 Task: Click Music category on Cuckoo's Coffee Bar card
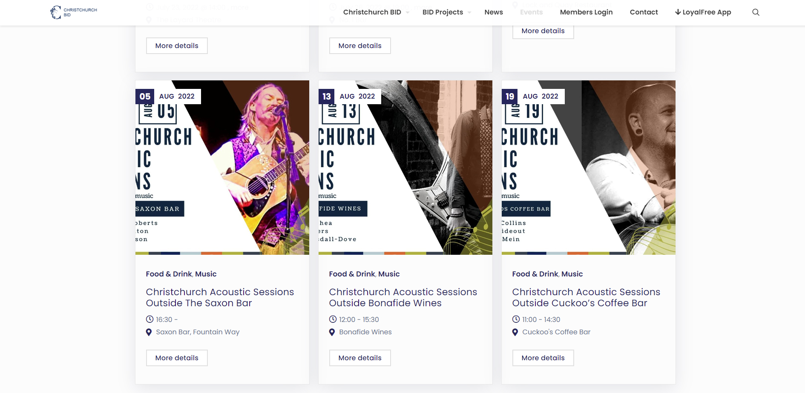tap(572, 274)
